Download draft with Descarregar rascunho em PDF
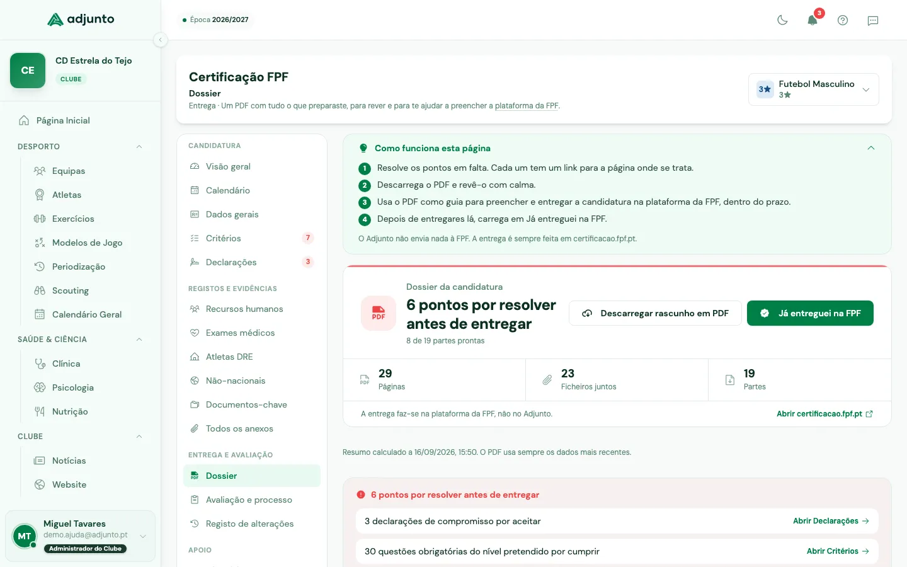907x567 pixels. pyautogui.click(x=655, y=313)
